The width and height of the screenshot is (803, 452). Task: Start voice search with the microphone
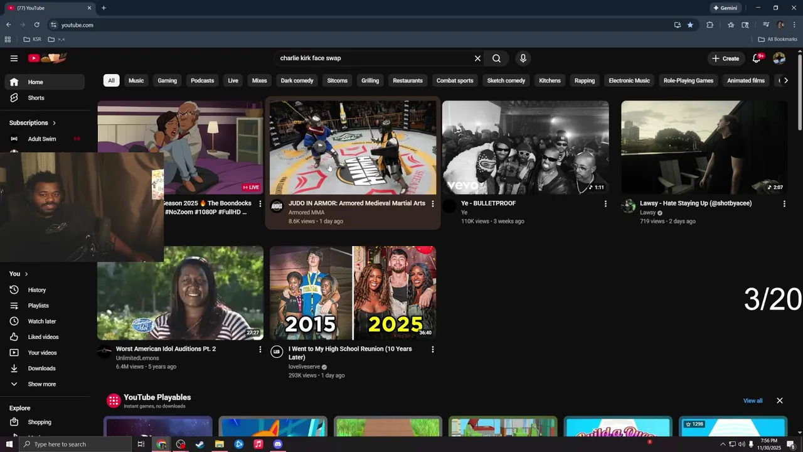click(x=523, y=58)
